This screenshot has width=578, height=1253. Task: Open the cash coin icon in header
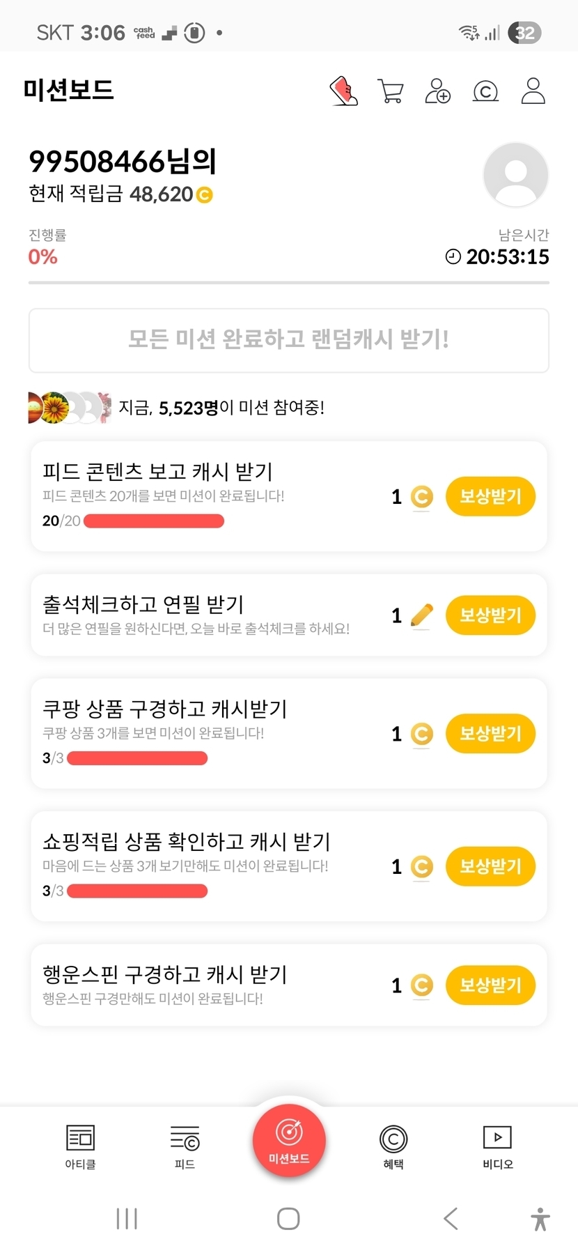[x=485, y=91]
